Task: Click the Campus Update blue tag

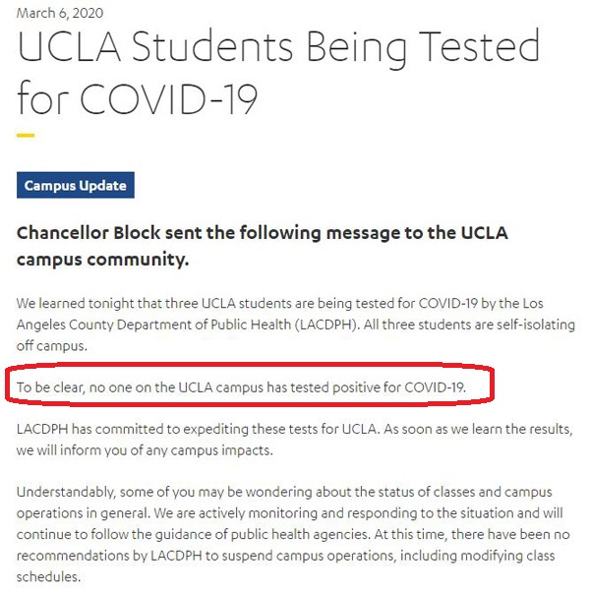Action: (76, 185)
